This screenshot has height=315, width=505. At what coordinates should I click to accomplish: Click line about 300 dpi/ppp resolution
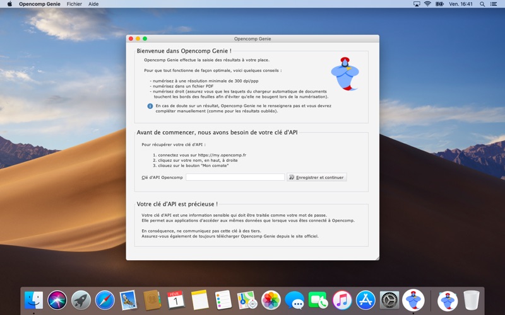(204, 81)
